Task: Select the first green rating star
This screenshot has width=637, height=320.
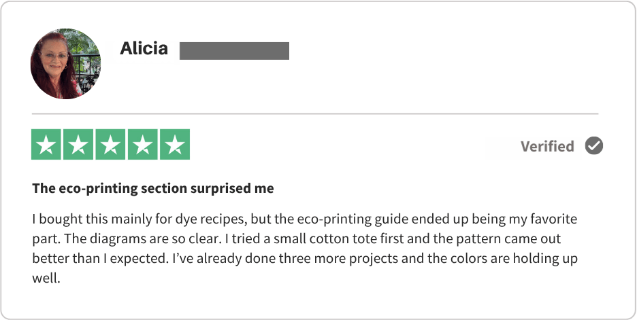Action: pos(47,145)
